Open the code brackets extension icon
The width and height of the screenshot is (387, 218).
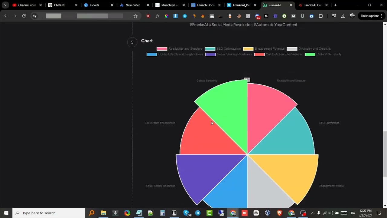[248, 16]
